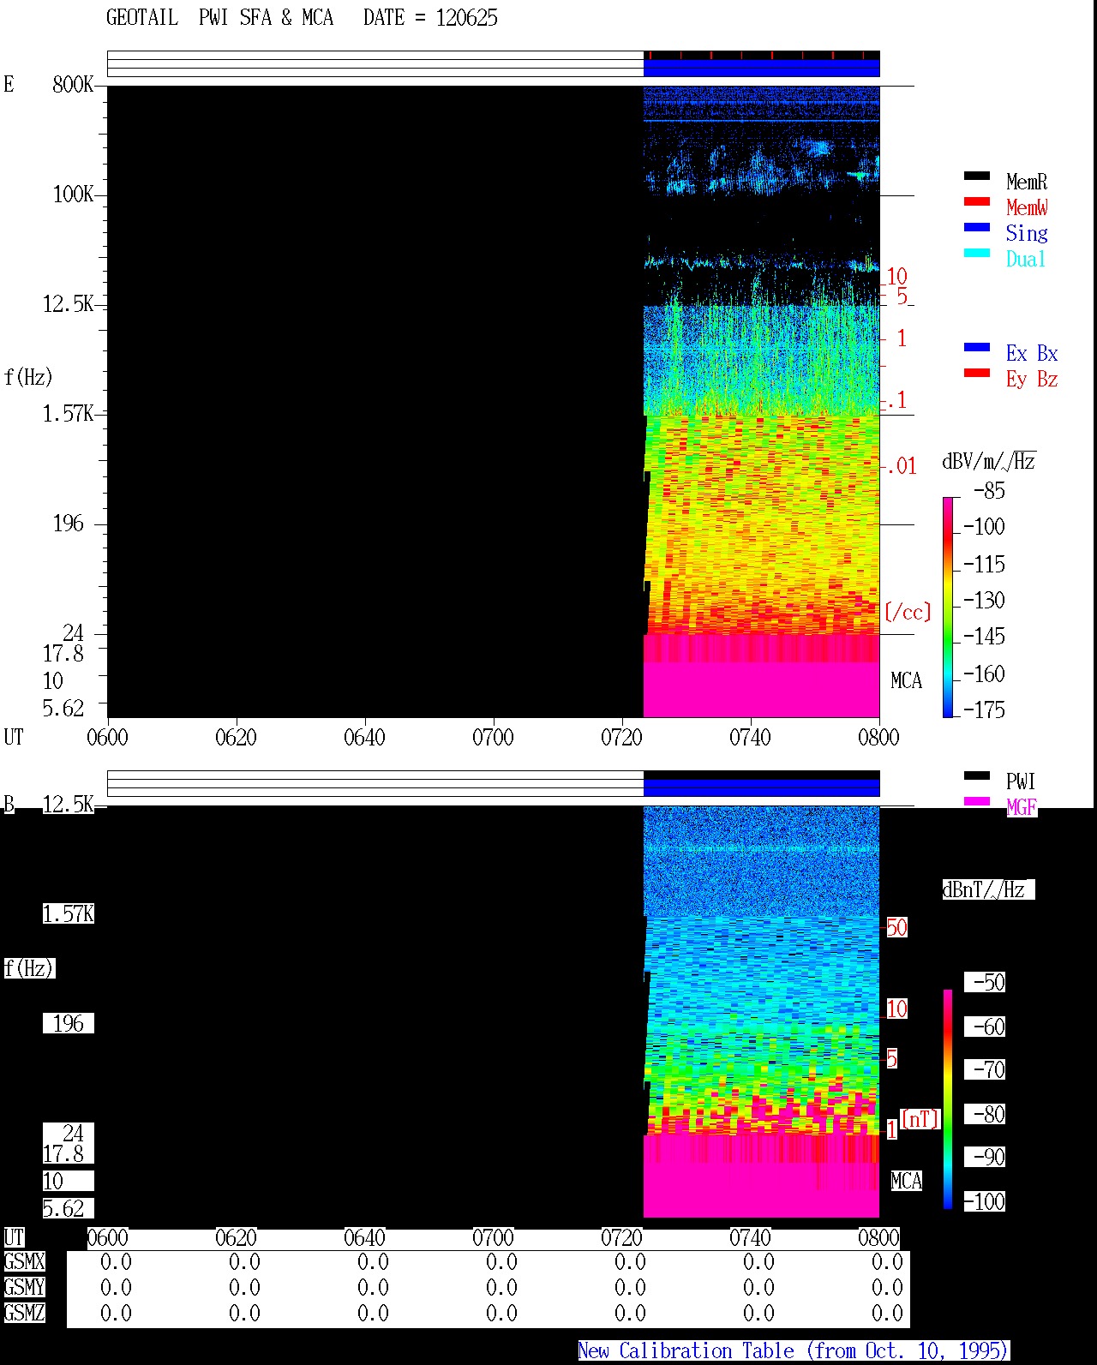Click the magnetic field spectrogram data region

coord(761,1011)
